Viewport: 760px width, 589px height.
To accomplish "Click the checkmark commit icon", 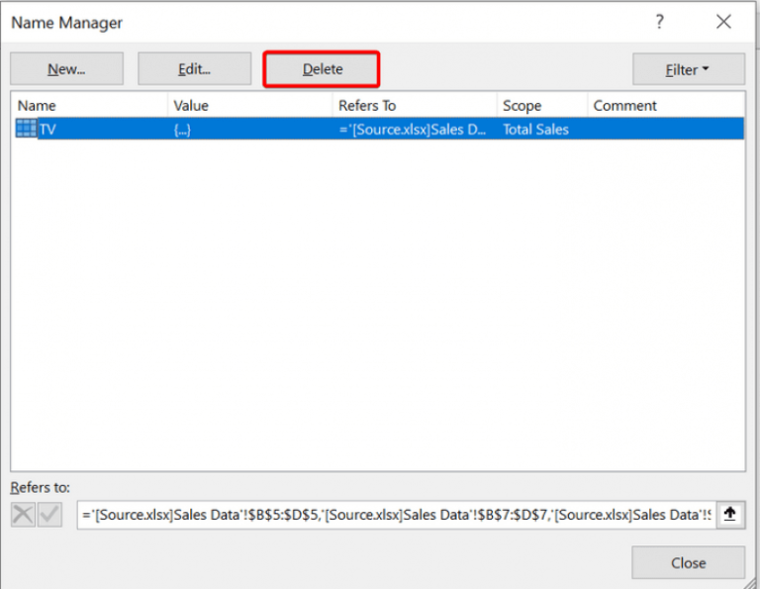I will 49,514.
